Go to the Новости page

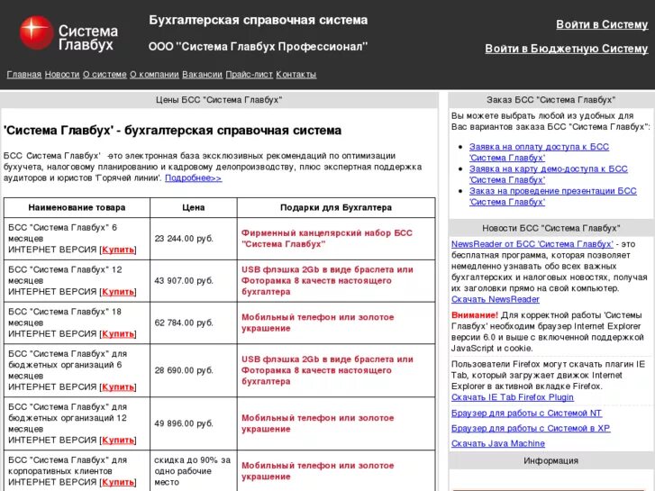coord(62,75)
